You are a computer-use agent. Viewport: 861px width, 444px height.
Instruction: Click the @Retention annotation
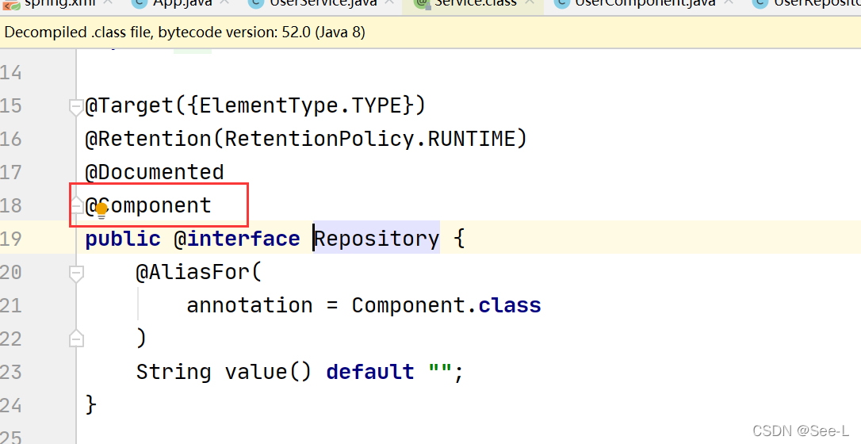pos(148,139)
